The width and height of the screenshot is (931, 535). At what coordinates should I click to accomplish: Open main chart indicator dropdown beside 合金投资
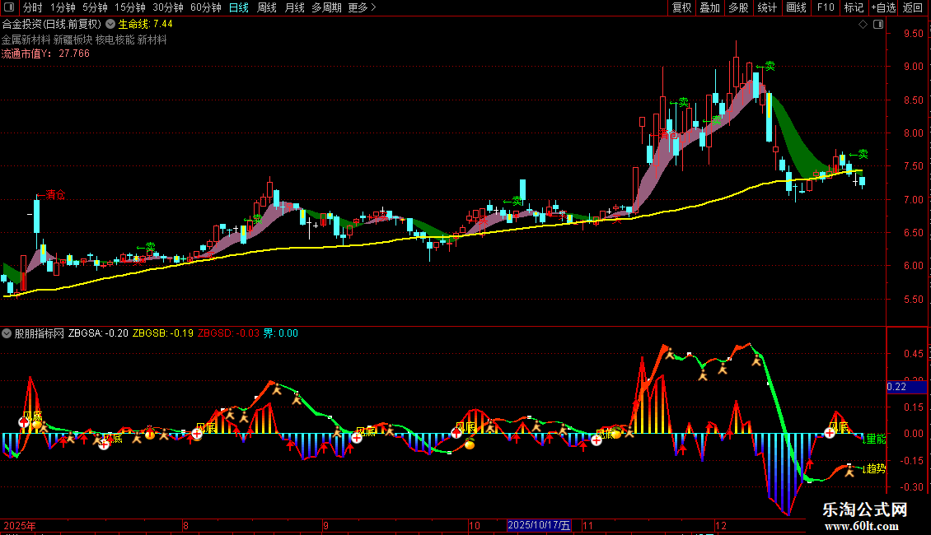(x=110, y=25)
